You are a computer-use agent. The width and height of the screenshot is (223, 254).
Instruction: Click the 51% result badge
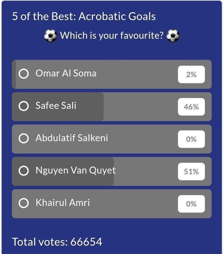click(x=191, y=172)
